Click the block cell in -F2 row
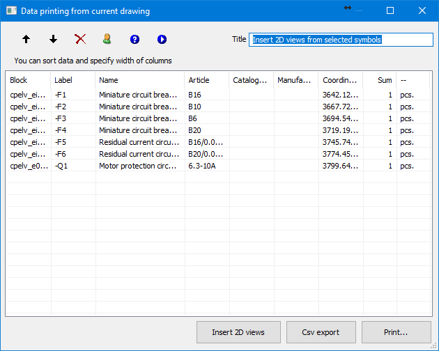 (x=29, y=107)
